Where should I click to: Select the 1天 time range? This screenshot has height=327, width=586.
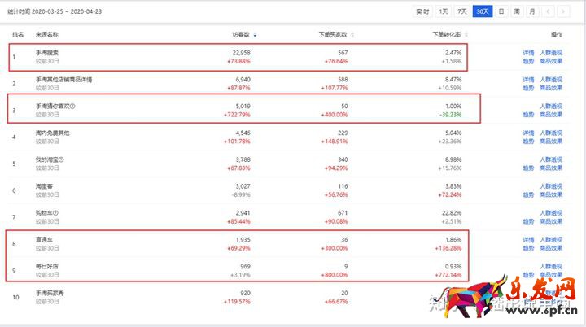click(444, 11)
